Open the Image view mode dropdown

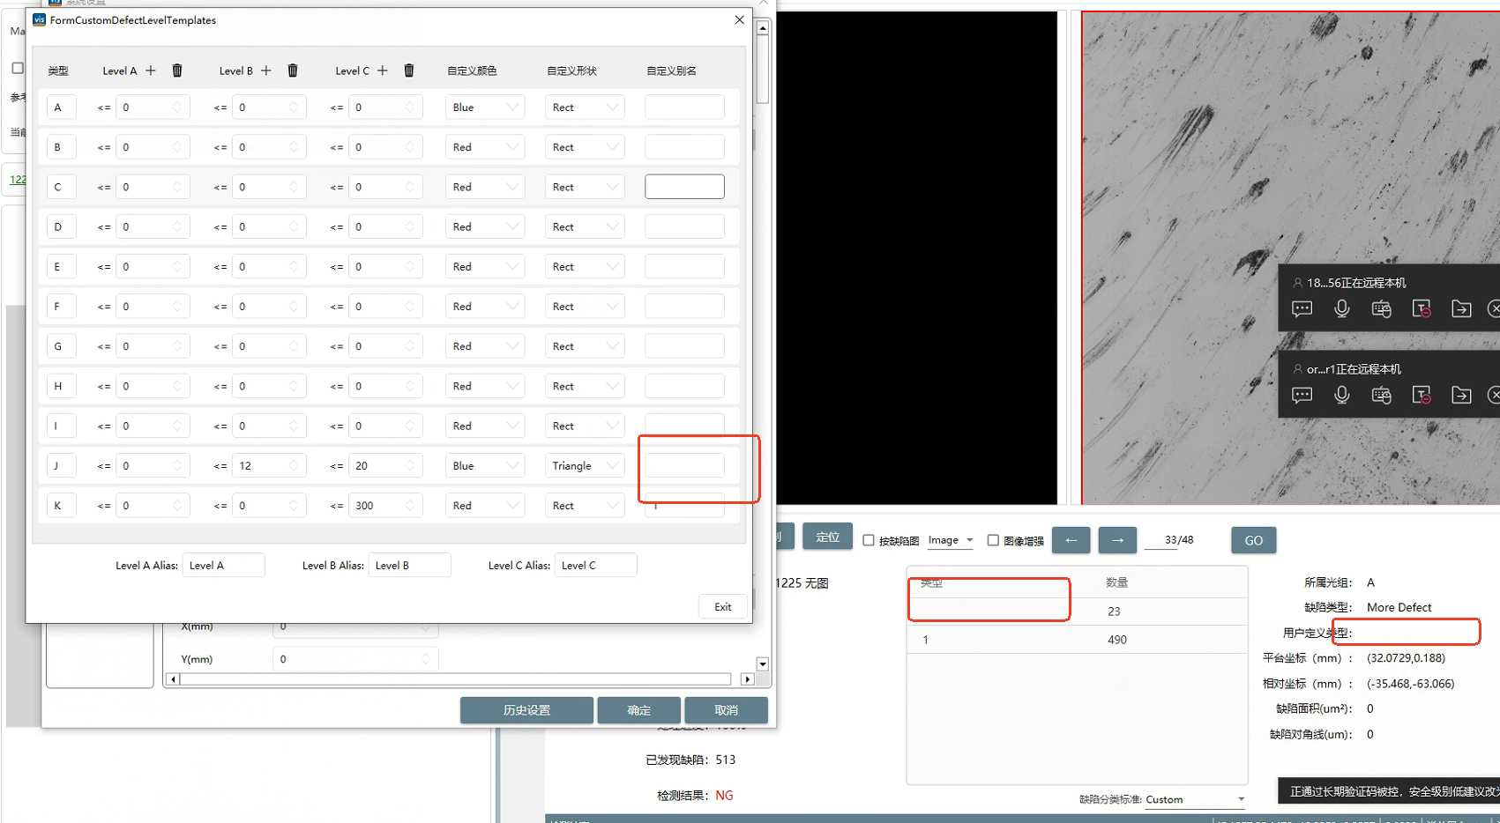(950, 540)
